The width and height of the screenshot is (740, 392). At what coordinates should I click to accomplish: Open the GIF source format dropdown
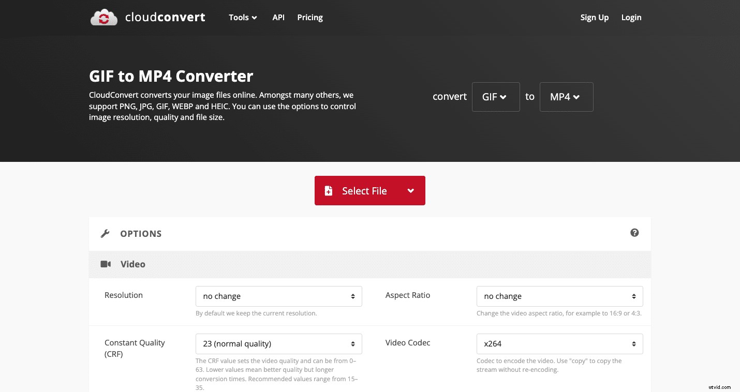tap(495, 97)
